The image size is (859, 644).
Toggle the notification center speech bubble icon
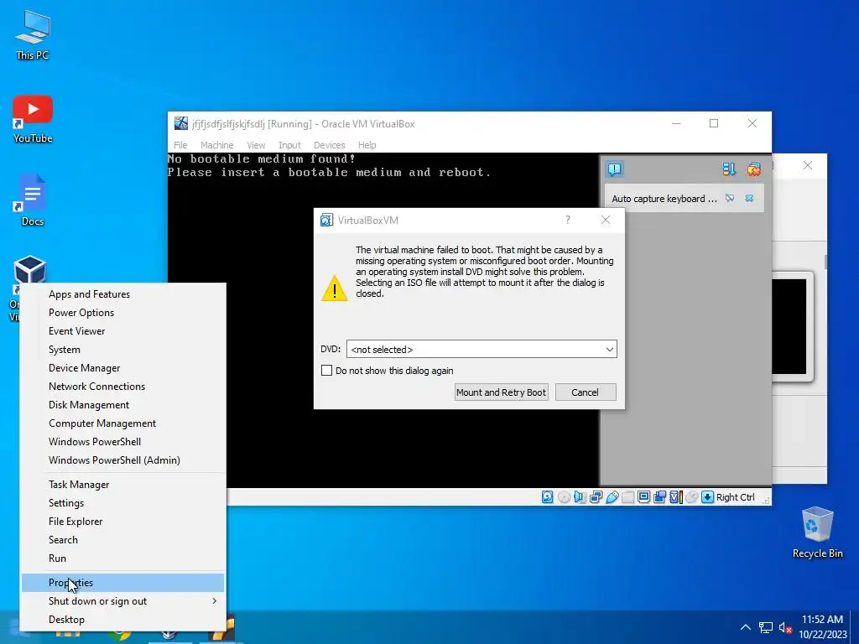615,169
